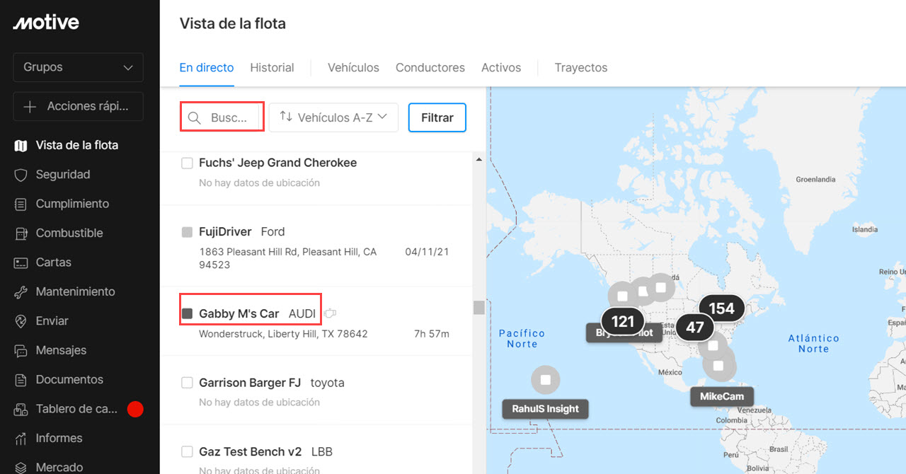Viewport: 906px width, 474px height.
Task: Click the Seguridad shield icon
Action: click(x=21, y=175)
